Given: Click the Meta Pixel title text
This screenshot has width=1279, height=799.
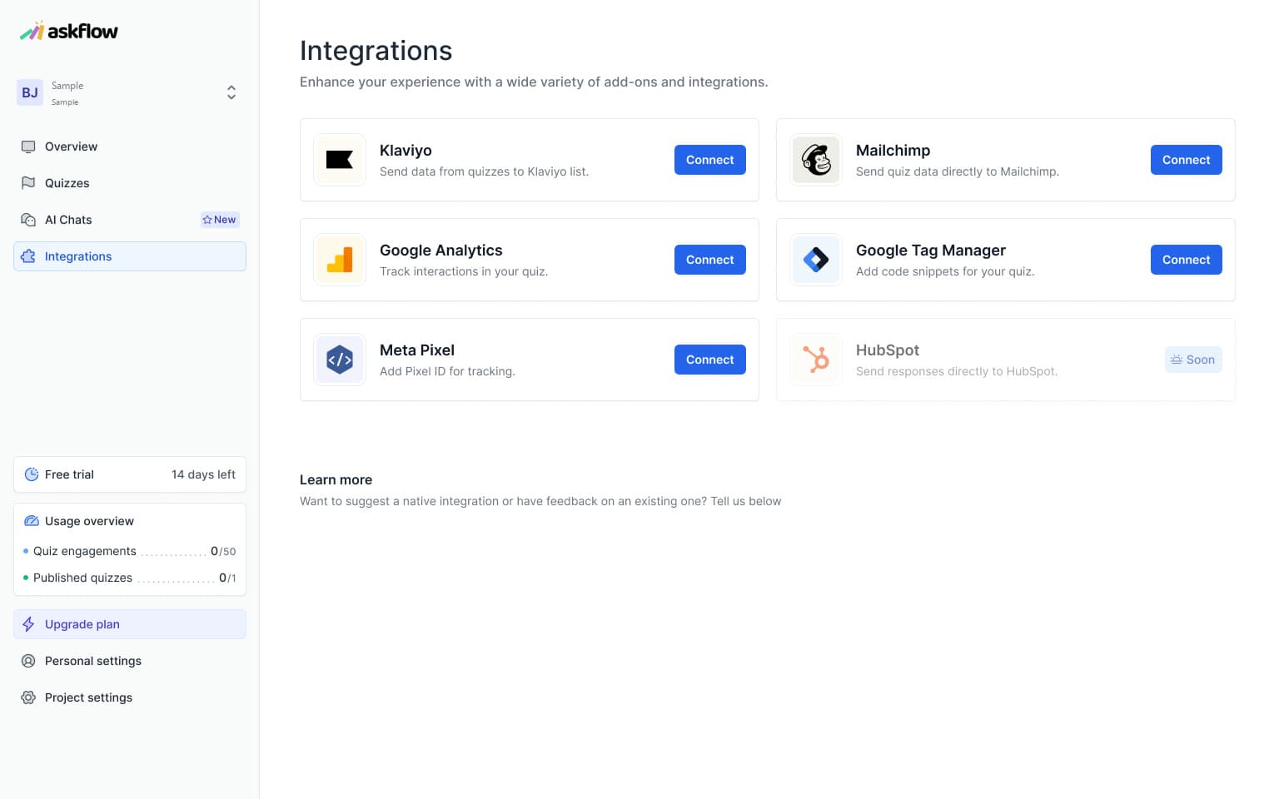Looking at the screenshot, I should pyautogui.click(x=417, y=350).
